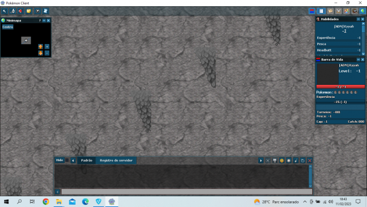Open the group of people party icon
This screenshot has width=367, height=207.
coord(347,11)
